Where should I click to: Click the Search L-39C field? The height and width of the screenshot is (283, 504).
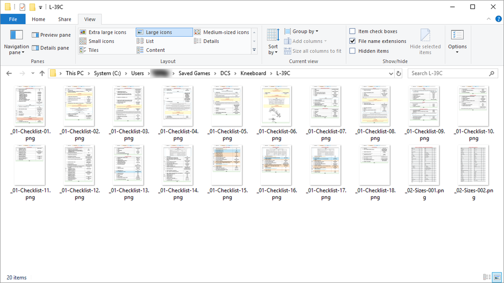click(453, 73)
